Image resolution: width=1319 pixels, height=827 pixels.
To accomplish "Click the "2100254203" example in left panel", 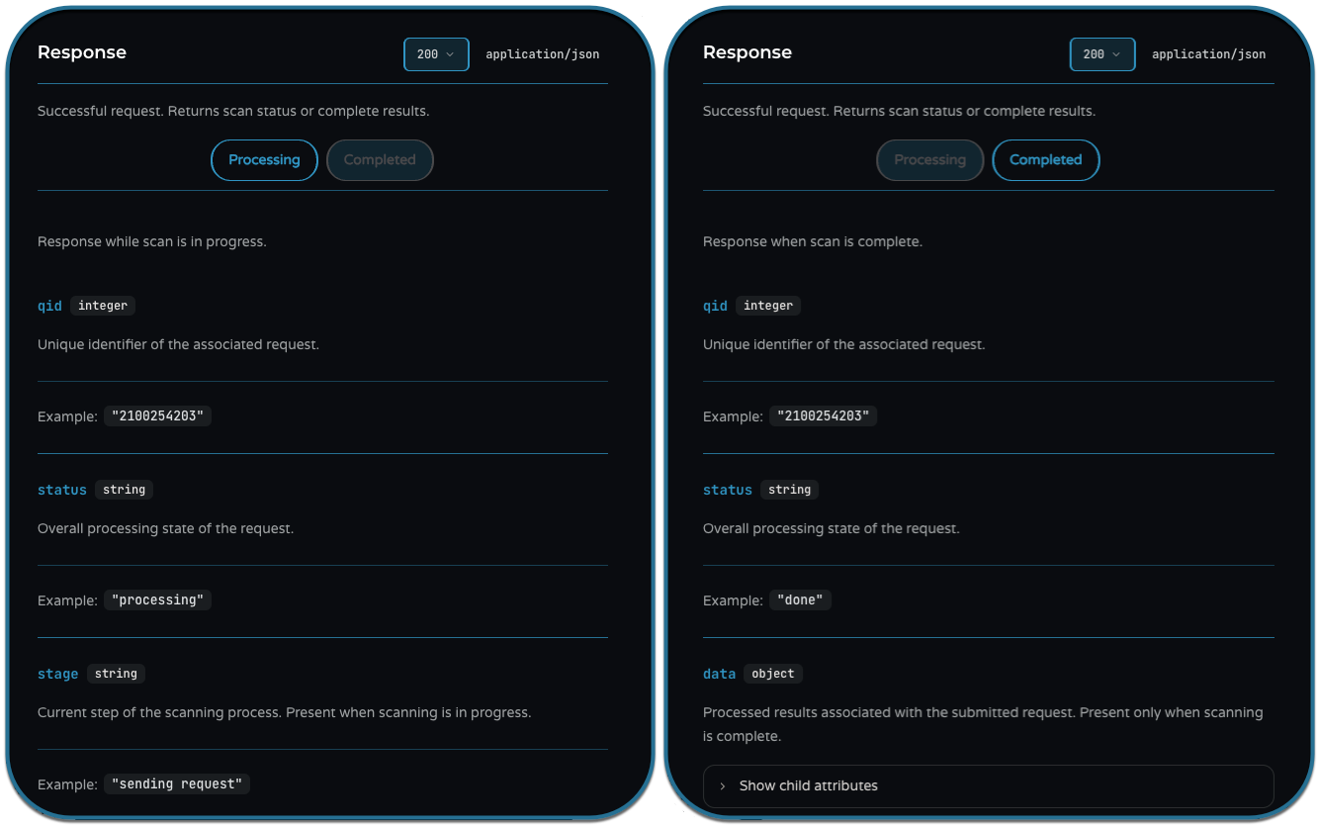I will (x=157, y=416).
